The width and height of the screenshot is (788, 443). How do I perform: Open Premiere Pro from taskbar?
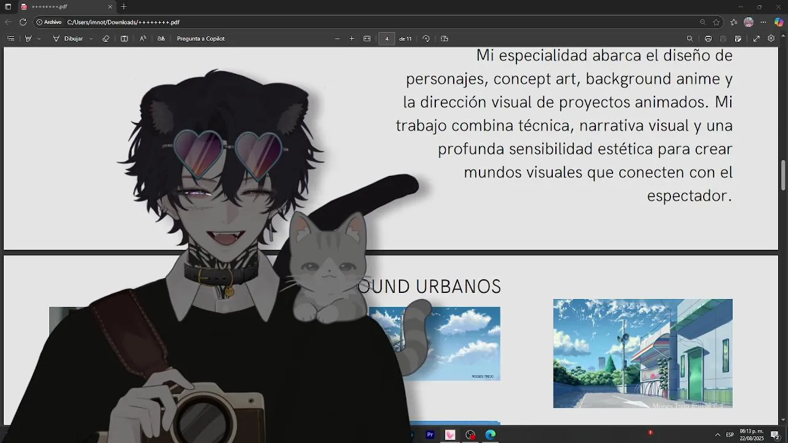[x=430, y=435]
